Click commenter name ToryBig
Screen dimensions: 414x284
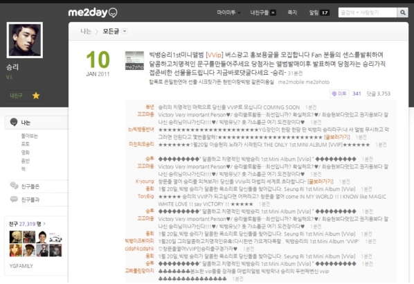point(146,196)
